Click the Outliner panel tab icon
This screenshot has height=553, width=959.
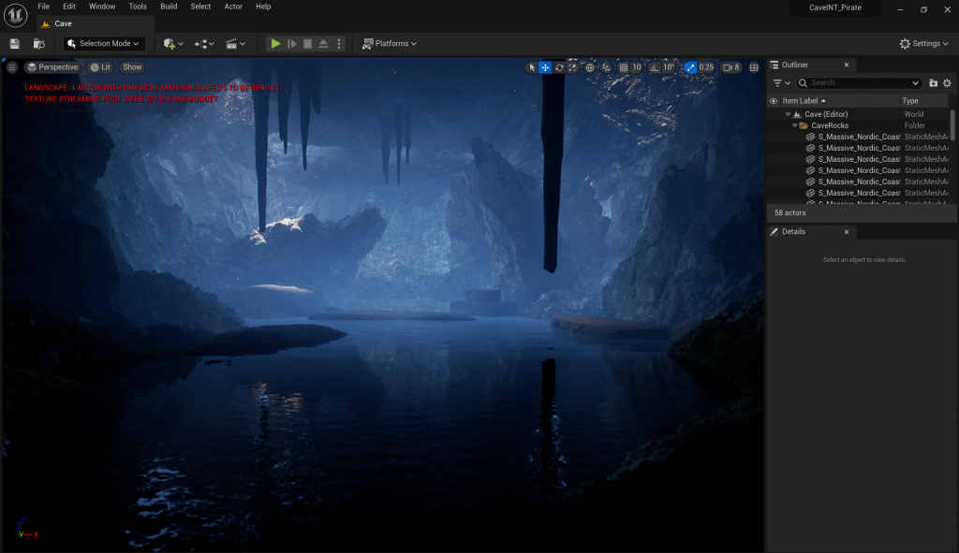coord(775,65)
